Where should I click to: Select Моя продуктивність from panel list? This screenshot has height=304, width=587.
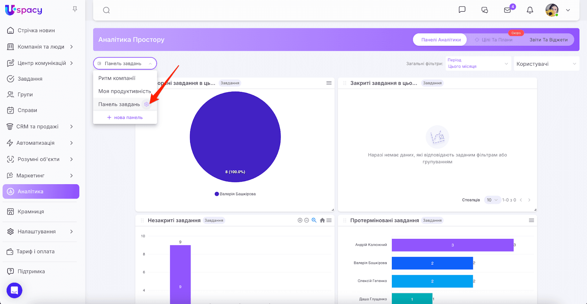coord(125,91)
